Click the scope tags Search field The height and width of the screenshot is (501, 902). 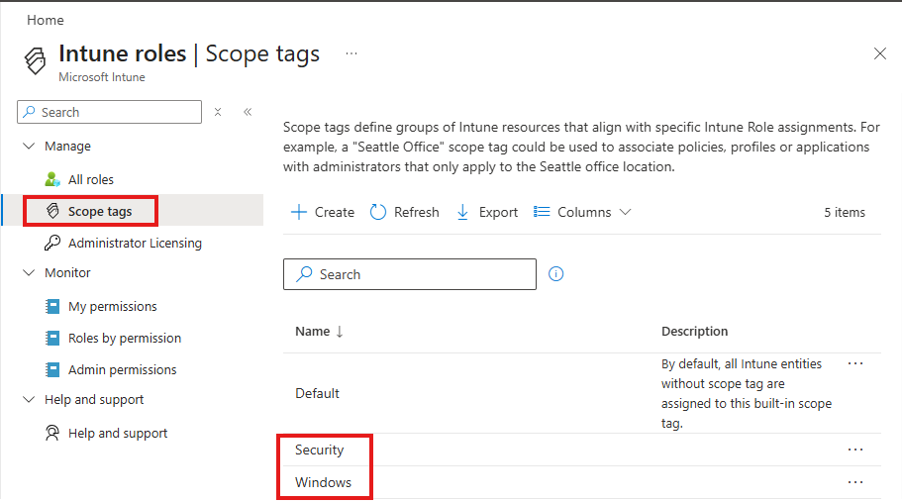(410, 274)
